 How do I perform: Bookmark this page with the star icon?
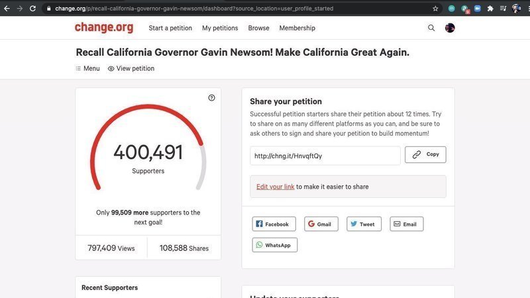click(435, 9)
